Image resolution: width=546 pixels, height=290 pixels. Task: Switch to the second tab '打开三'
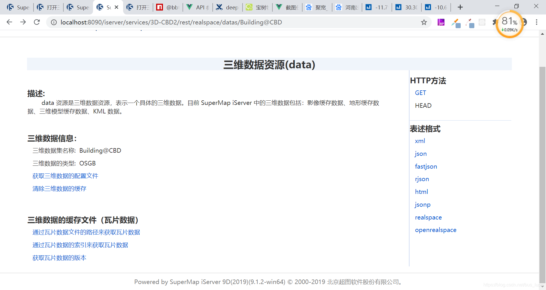(x=48, y=7)
